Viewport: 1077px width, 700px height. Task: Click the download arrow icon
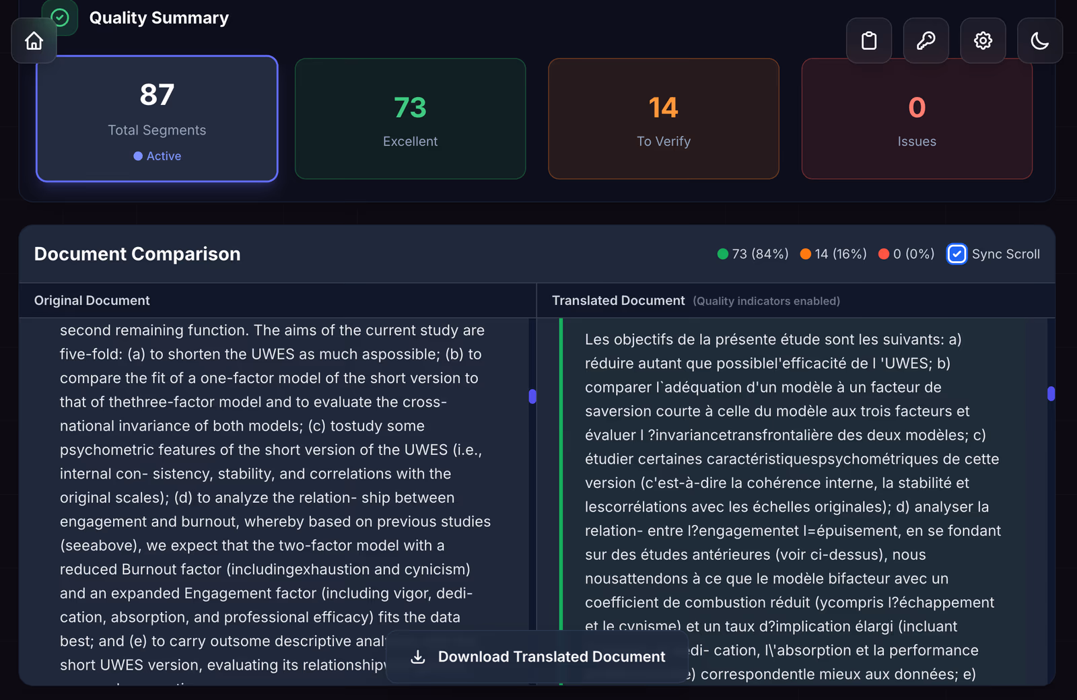[418, 656]
